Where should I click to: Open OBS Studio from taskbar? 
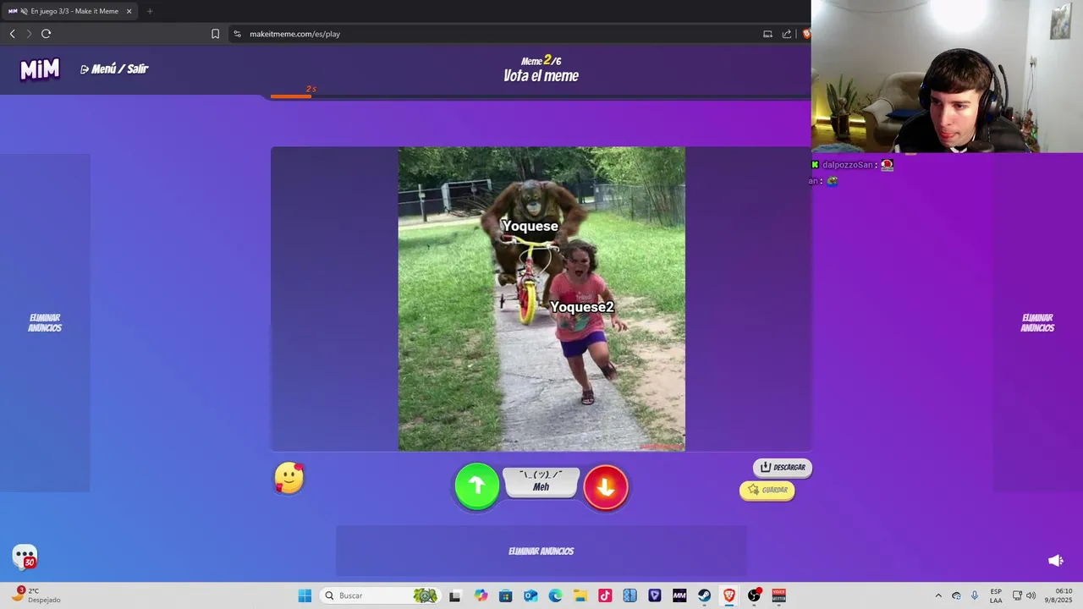click(754, 595)
